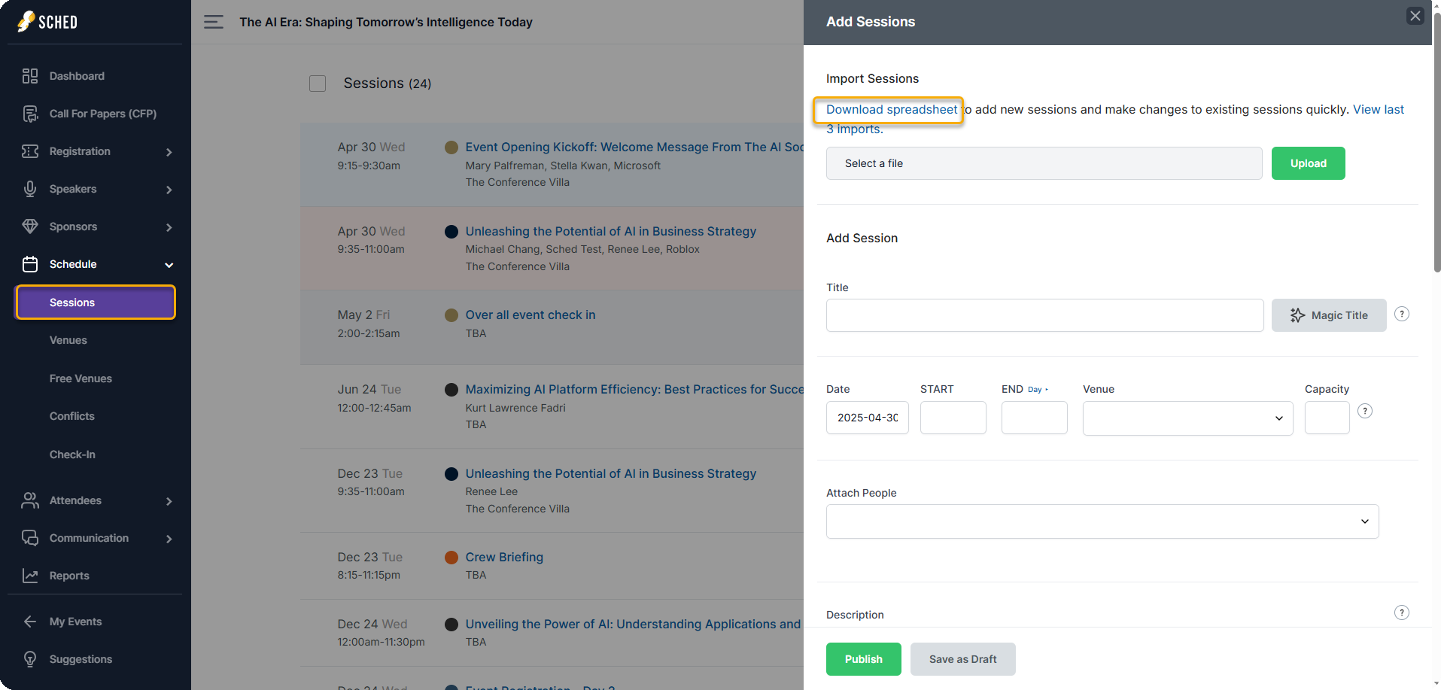This screenshot has height=690, width=1441.
Task: Click the Sponsors diamond icon
Action: click(30, 226)
